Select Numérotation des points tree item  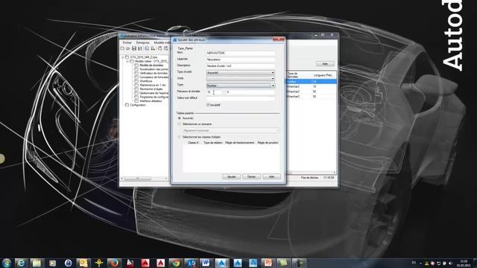tap(154, 69)
